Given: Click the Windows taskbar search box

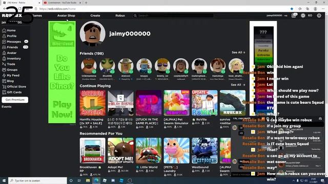Looking at the screenshot, I should point(37,180).
